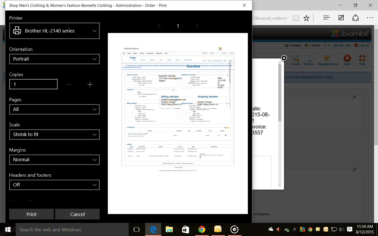
Task: Click the yellow envelope tray icon
Action: (x=318, y=229)
